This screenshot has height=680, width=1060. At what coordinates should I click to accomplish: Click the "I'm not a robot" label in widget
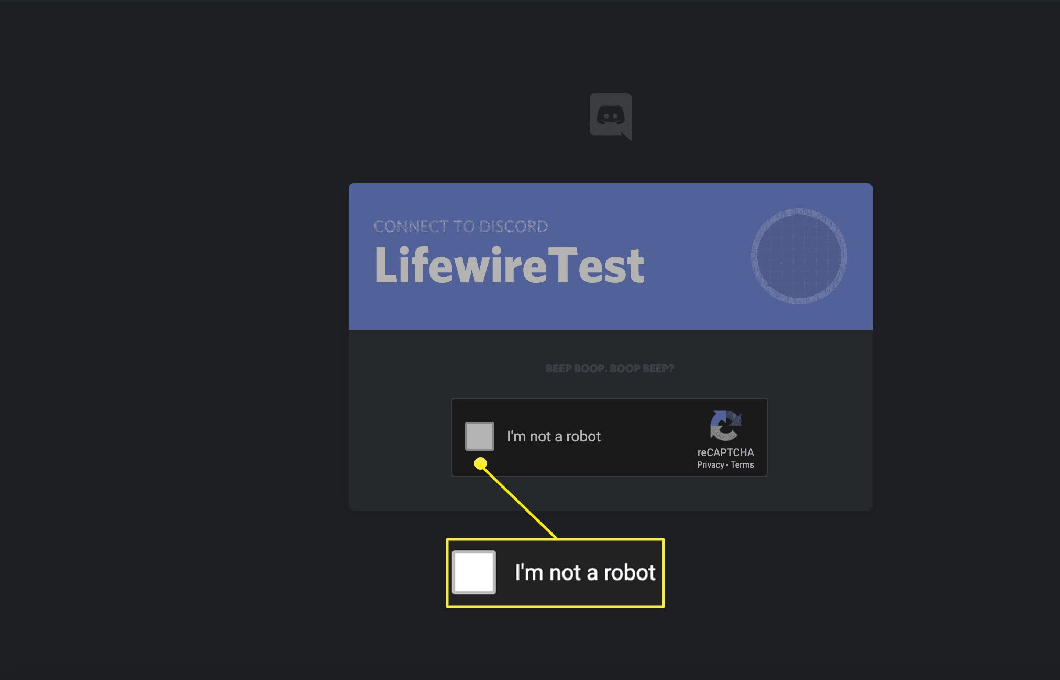(x=554, y=436)
